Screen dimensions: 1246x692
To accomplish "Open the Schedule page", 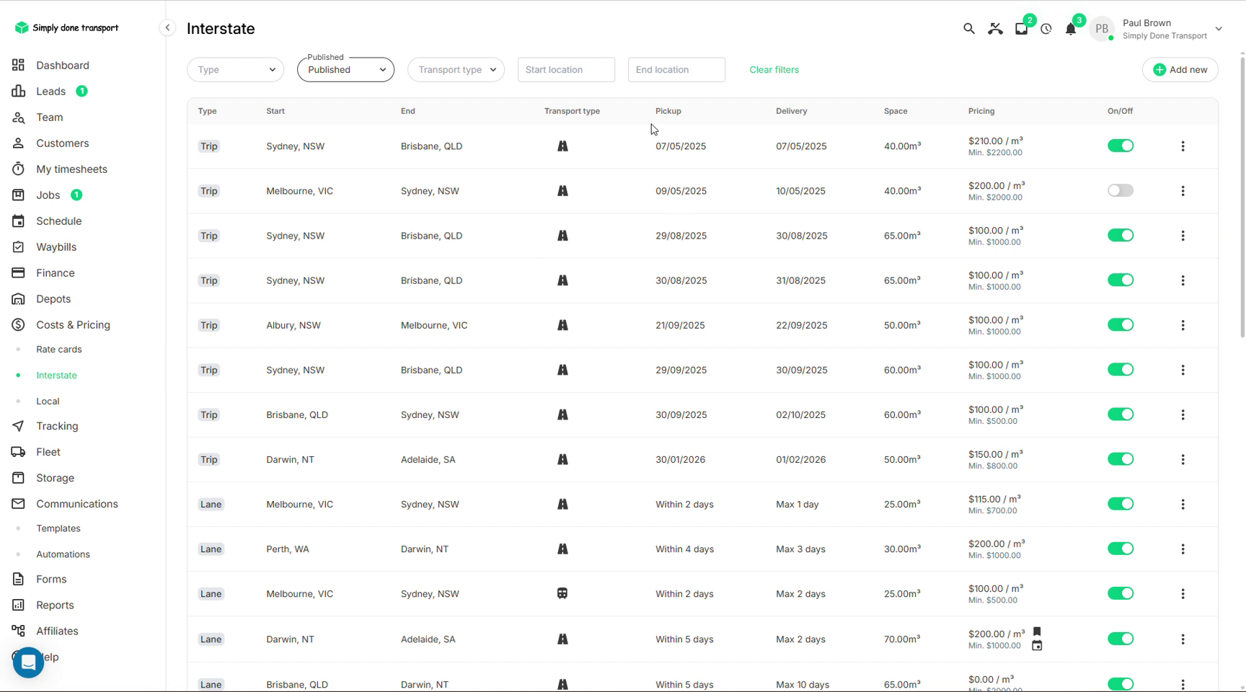I will click(x=58, y=221).
